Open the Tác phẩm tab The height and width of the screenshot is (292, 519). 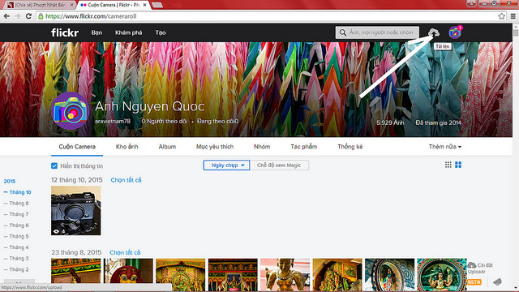(x=304, y=146)
